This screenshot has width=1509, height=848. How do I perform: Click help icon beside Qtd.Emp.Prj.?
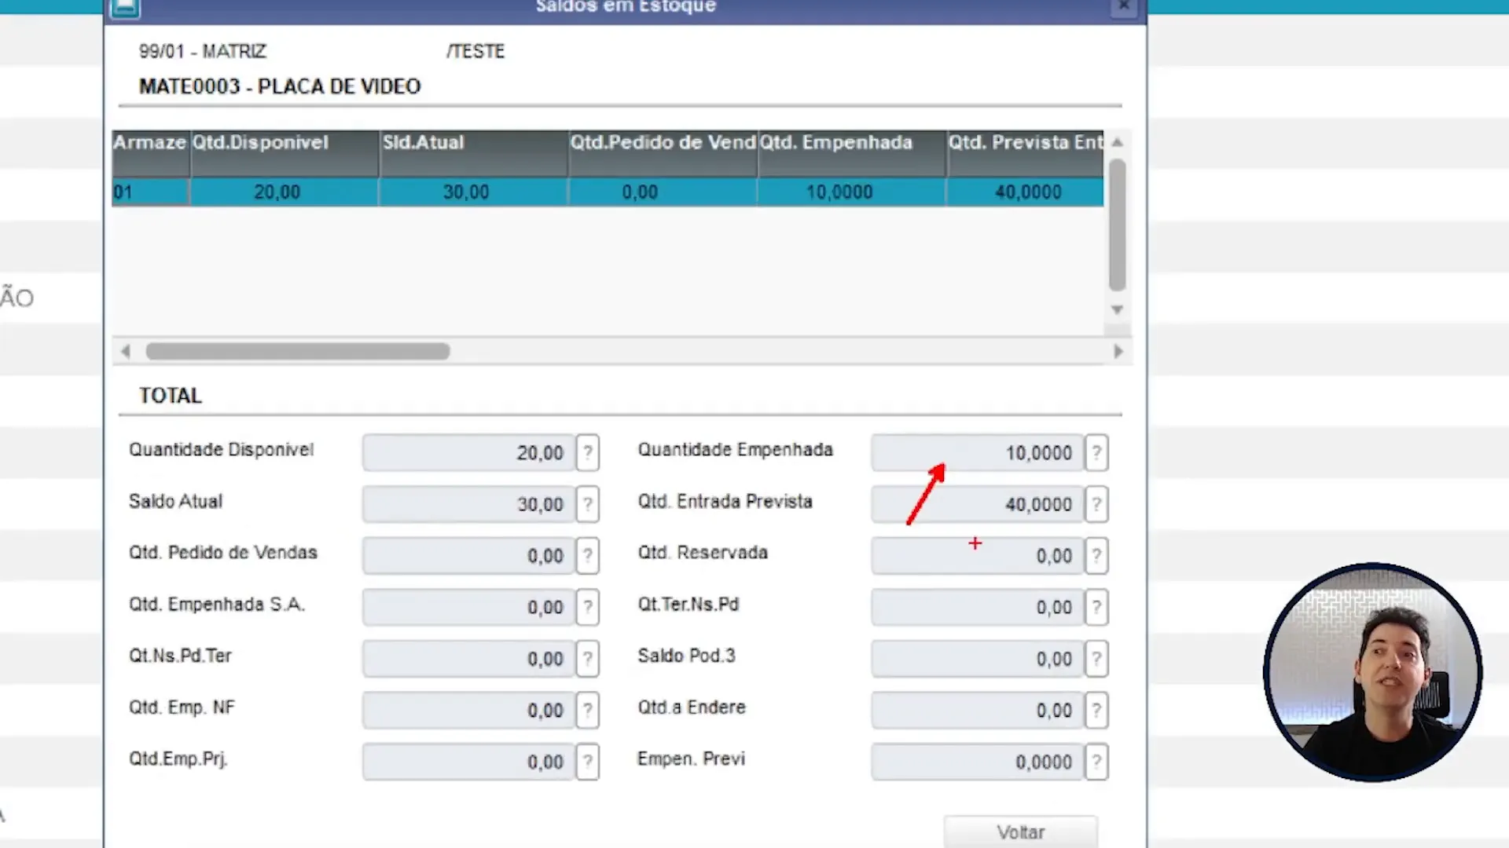587,762
